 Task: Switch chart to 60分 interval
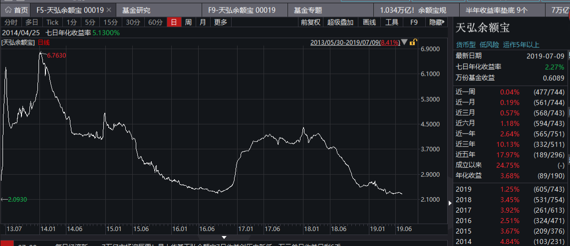click(x=156, y=22)
